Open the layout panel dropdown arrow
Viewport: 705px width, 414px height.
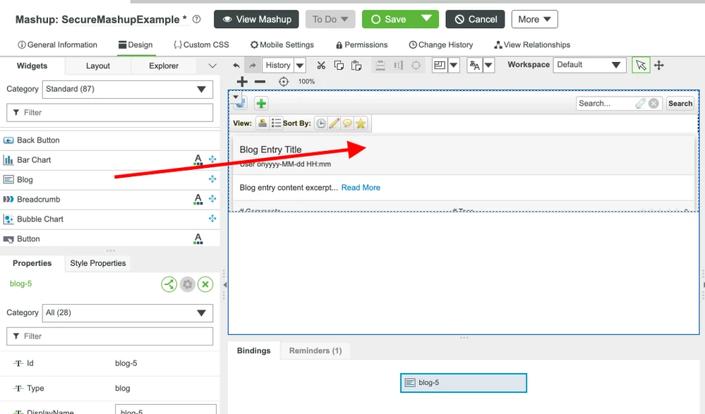[x=454, y=65]
